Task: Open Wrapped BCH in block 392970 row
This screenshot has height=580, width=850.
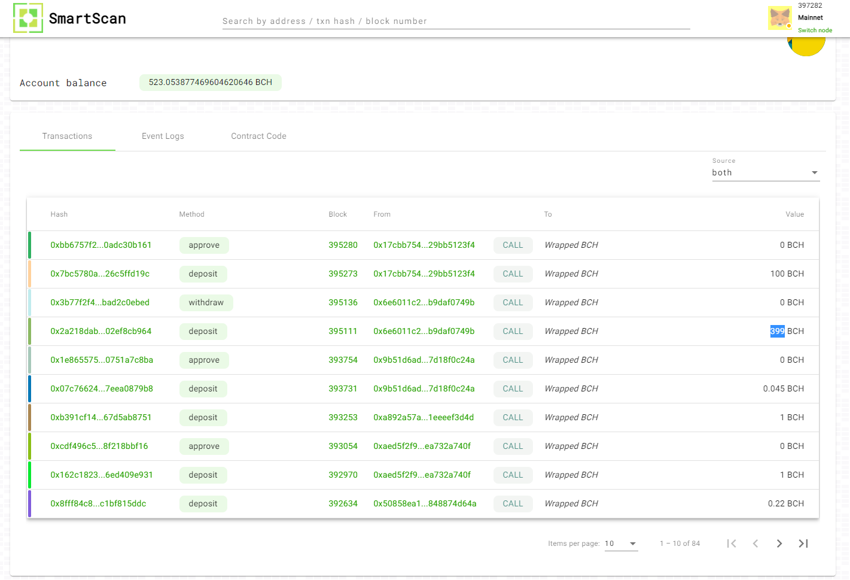Action: [571, 475]
